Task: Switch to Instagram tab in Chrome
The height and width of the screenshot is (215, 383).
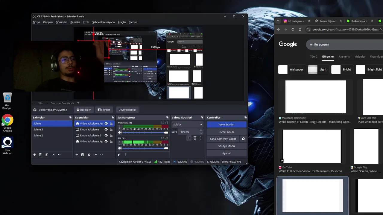Action: pos(296,21)
